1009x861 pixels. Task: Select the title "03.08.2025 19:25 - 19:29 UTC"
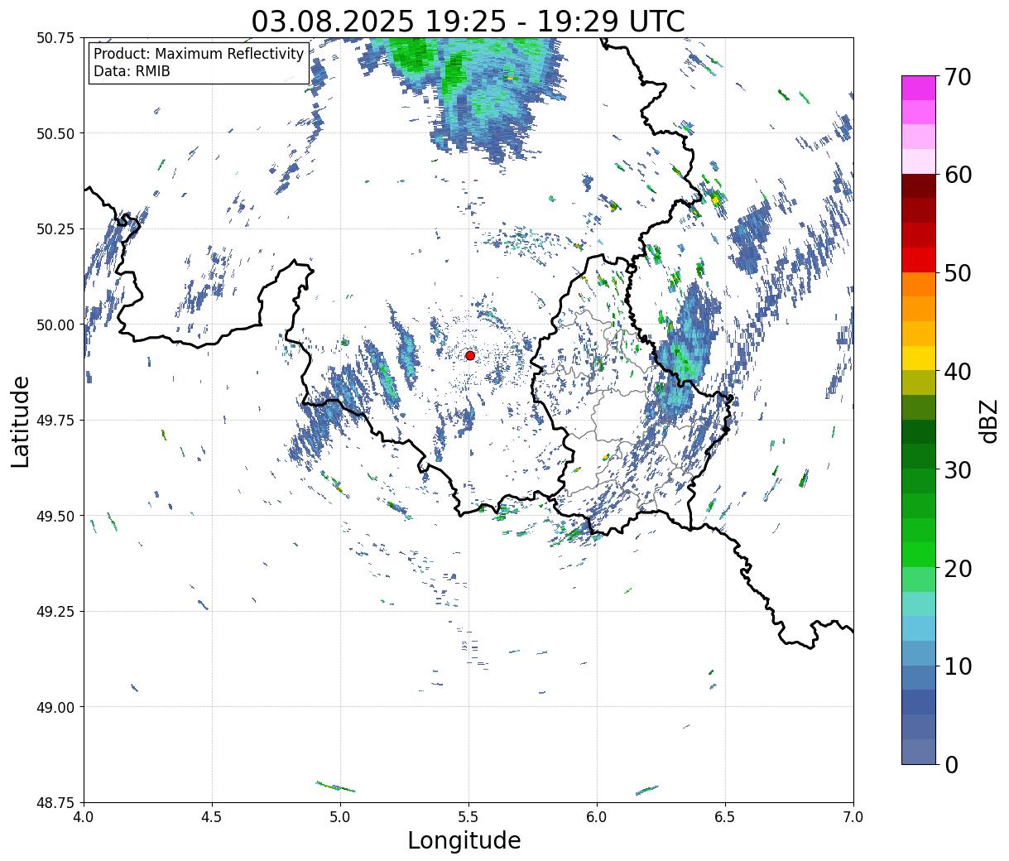click(468, 22)
